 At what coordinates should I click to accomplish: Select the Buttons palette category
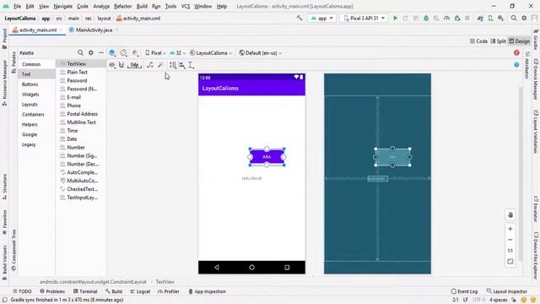[30, 84]
